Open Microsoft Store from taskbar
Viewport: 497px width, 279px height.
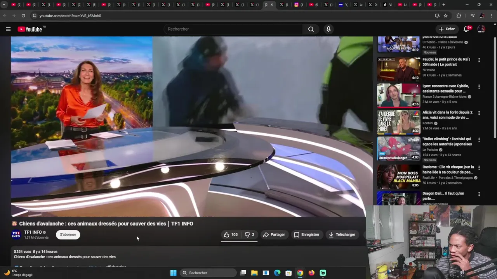point(288,273)
